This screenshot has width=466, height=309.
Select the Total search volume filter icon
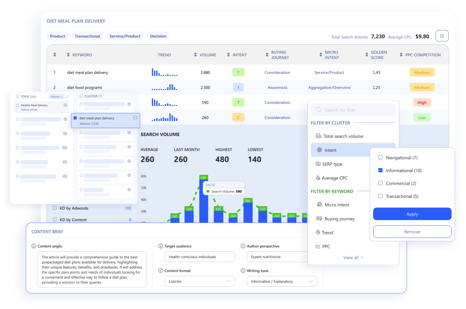pyautogui.click(x=319, y=136)
